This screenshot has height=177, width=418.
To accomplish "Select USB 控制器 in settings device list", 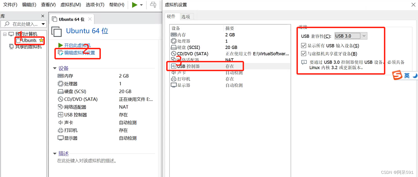I will point(230,66).
